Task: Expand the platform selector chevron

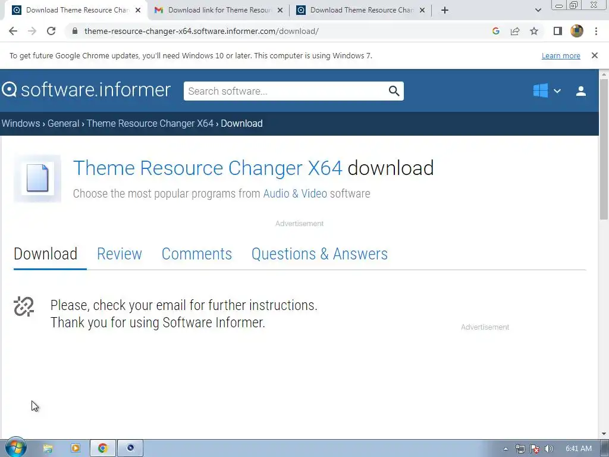Action: 557,91
